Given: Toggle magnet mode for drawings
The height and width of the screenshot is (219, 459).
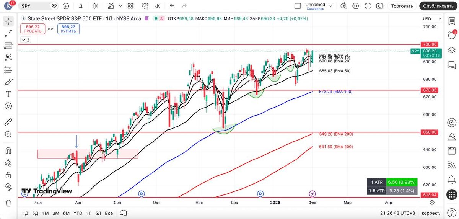Looking at the screenshot, I should pos(8,150).
